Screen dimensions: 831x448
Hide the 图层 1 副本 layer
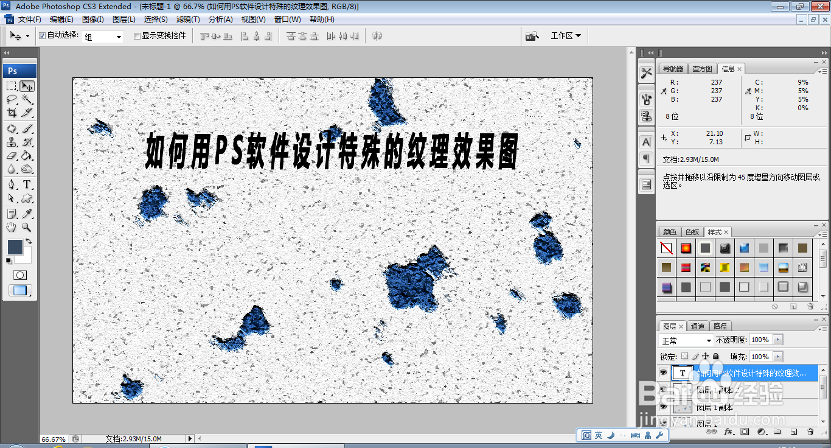tap(663, 406)
